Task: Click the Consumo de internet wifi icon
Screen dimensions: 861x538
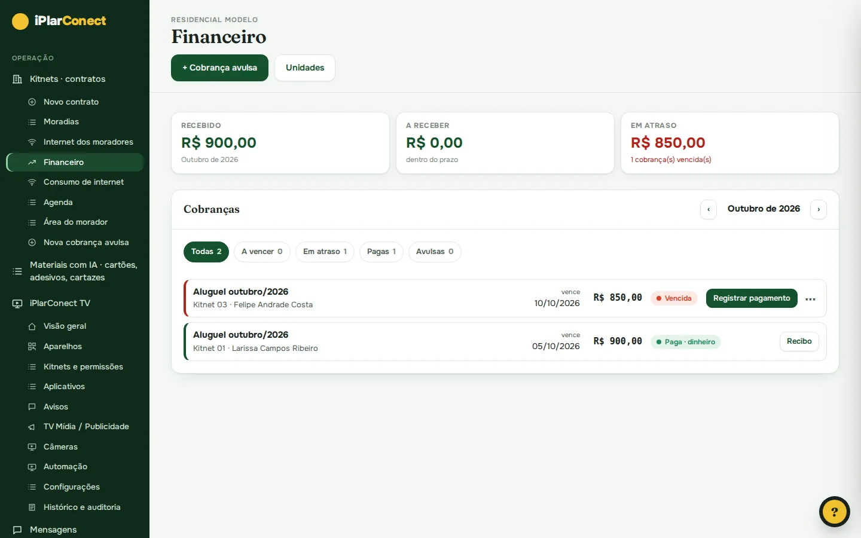Action: 32,182
